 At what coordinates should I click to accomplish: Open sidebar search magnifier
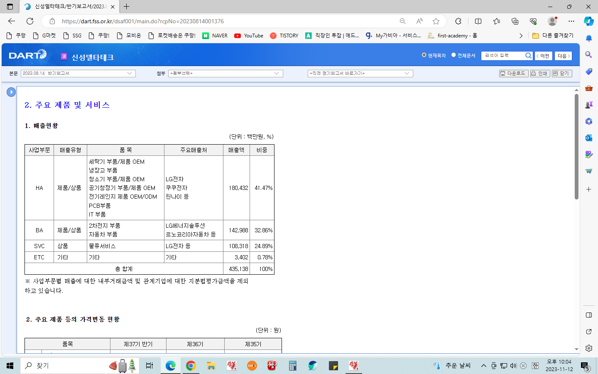tap(588, 54)
